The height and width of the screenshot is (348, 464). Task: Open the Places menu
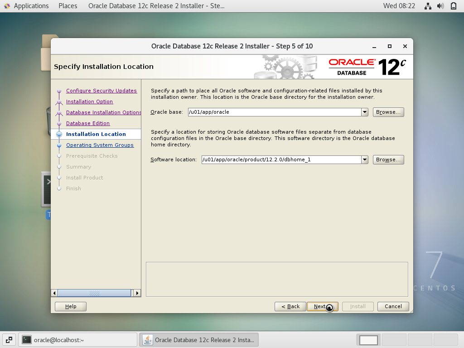[68, 6]
